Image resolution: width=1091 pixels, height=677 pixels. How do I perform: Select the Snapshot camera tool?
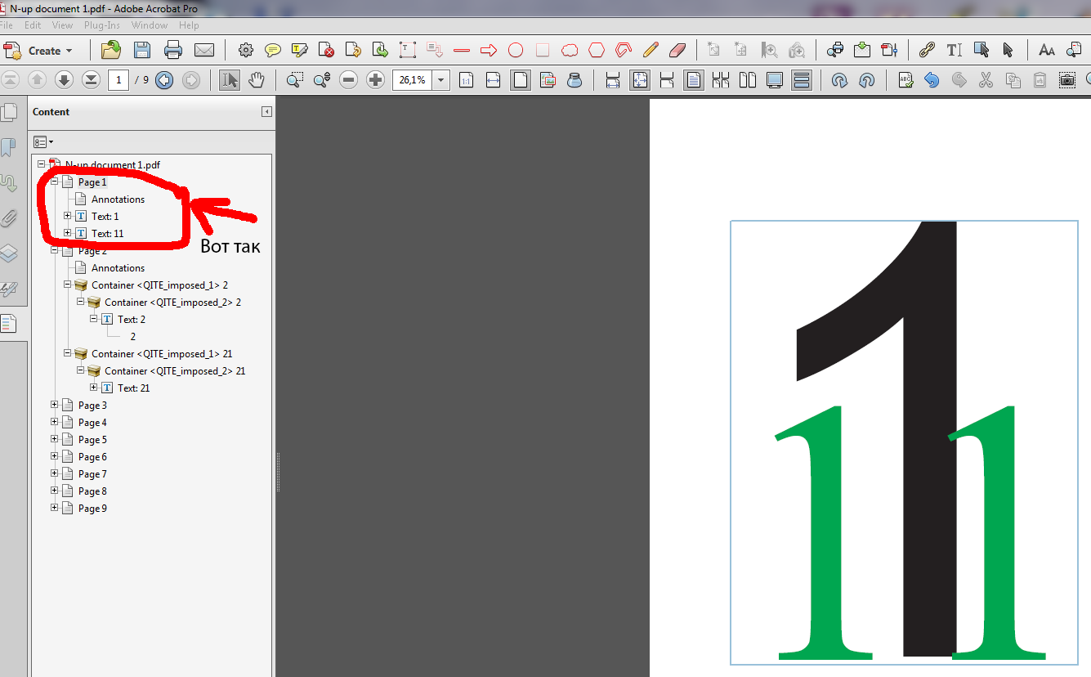pos(1067,80)
